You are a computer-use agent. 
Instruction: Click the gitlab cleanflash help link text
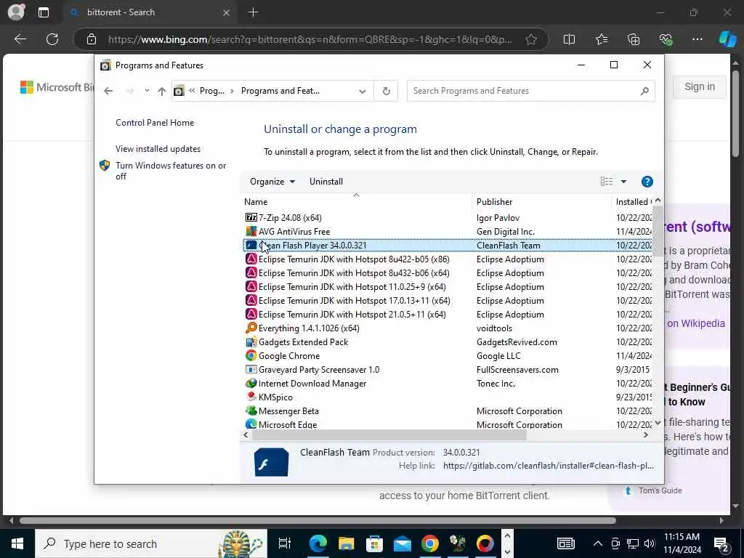[x=548, y=466]
